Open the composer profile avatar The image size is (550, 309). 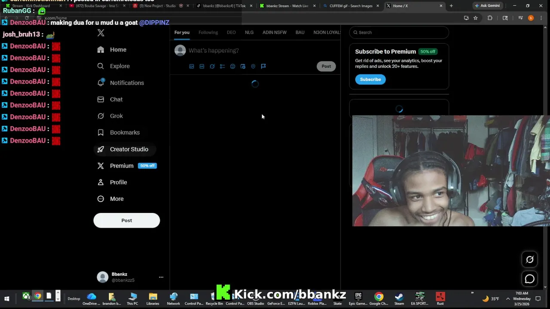(x=180, y=50)
